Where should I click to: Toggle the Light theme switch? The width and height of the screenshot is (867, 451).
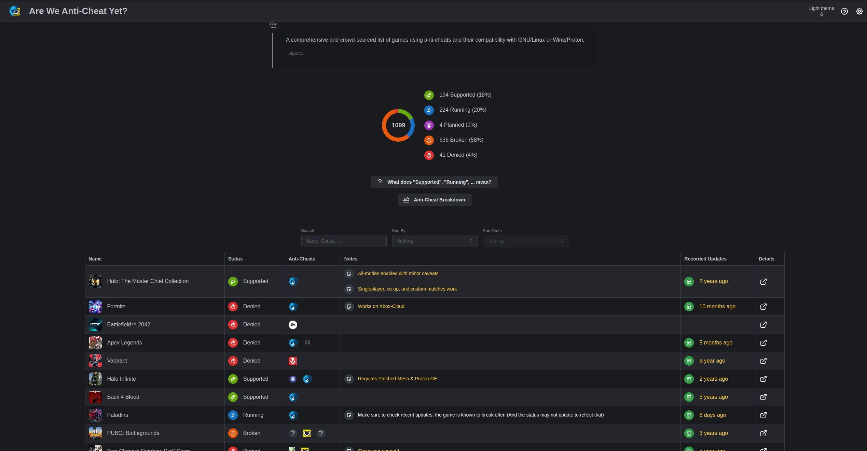click(821, 15)
